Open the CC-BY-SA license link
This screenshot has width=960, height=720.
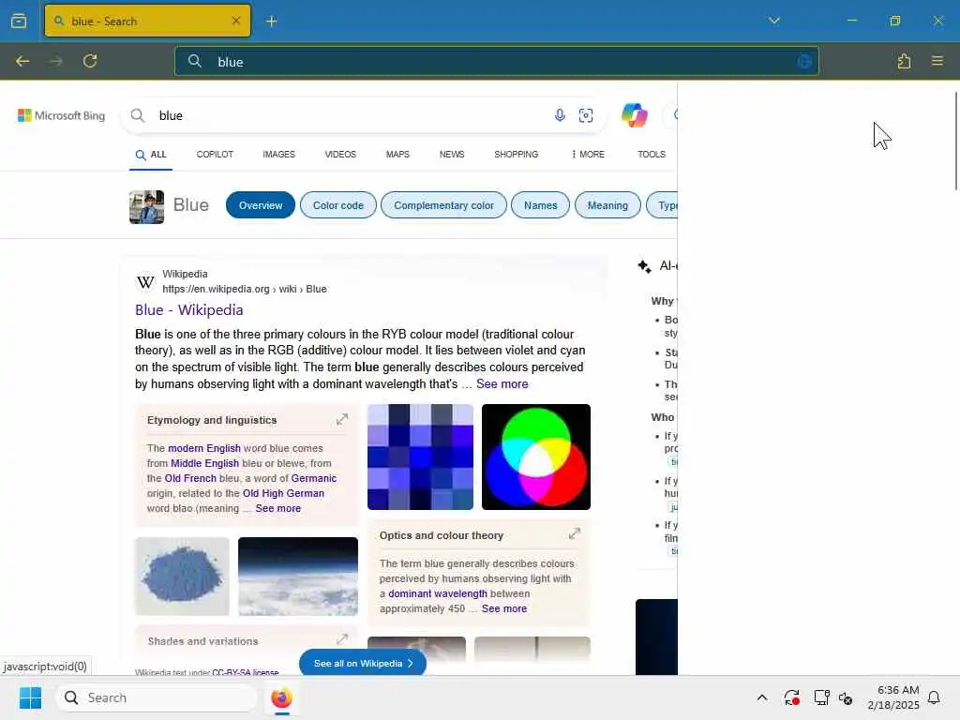pyautogui.click(x=245, y=672)
